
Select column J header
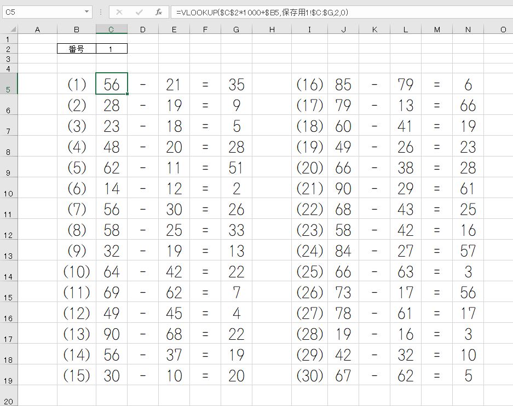coord(343,30)
